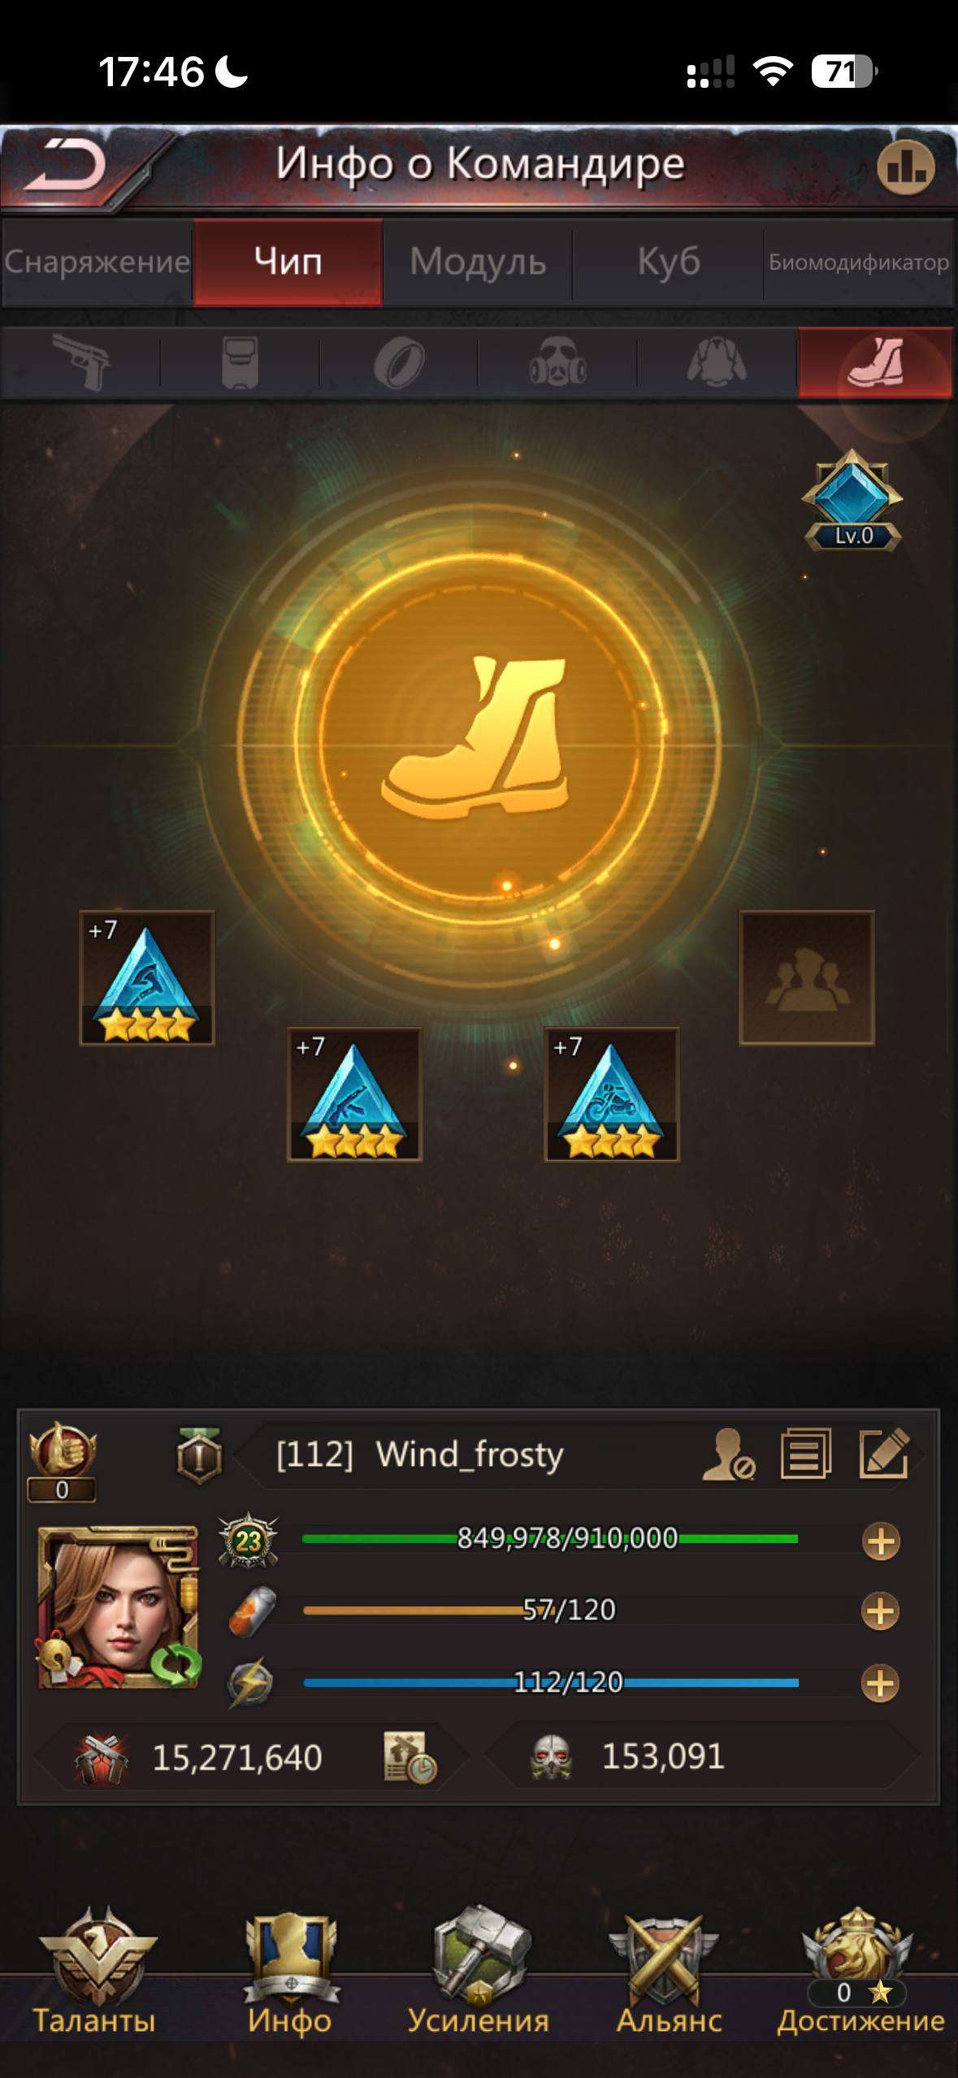Select the gas mask equipment slot
Viewport: 958px width, 2078px height.
[x=557, y=362]
